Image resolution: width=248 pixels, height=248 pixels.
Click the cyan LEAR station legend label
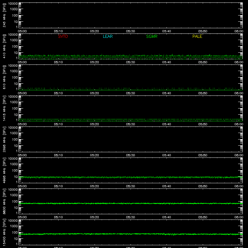108,36
